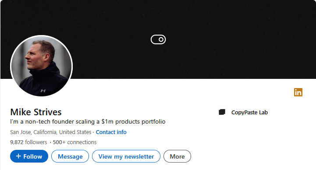Open Mike Strives' profile photo
316x170 pixels.
pos(41,66)
